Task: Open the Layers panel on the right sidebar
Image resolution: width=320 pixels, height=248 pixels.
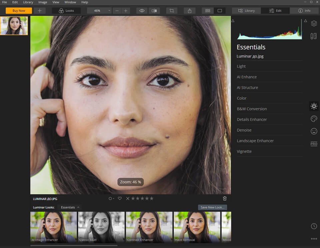Action: [x=314, y=24]
